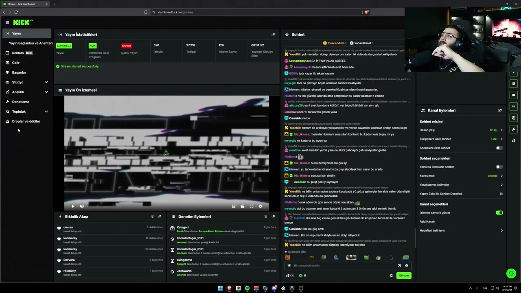
Task: Open Brave browser from the taskbar
Action: (229, 288)
